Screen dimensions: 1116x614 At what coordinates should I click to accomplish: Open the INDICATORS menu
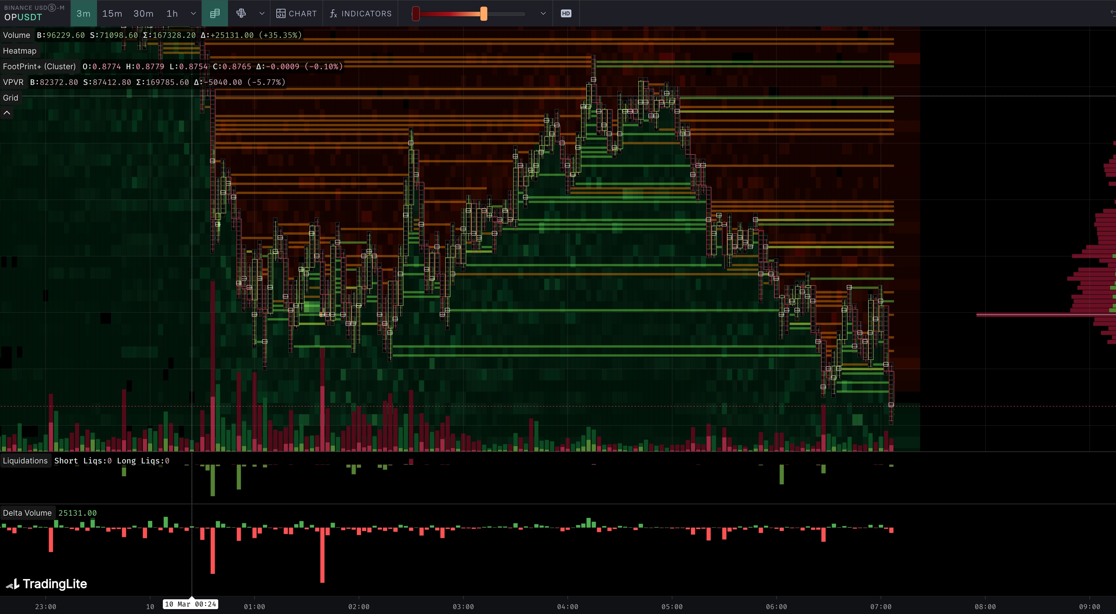(x=366, y=13)
